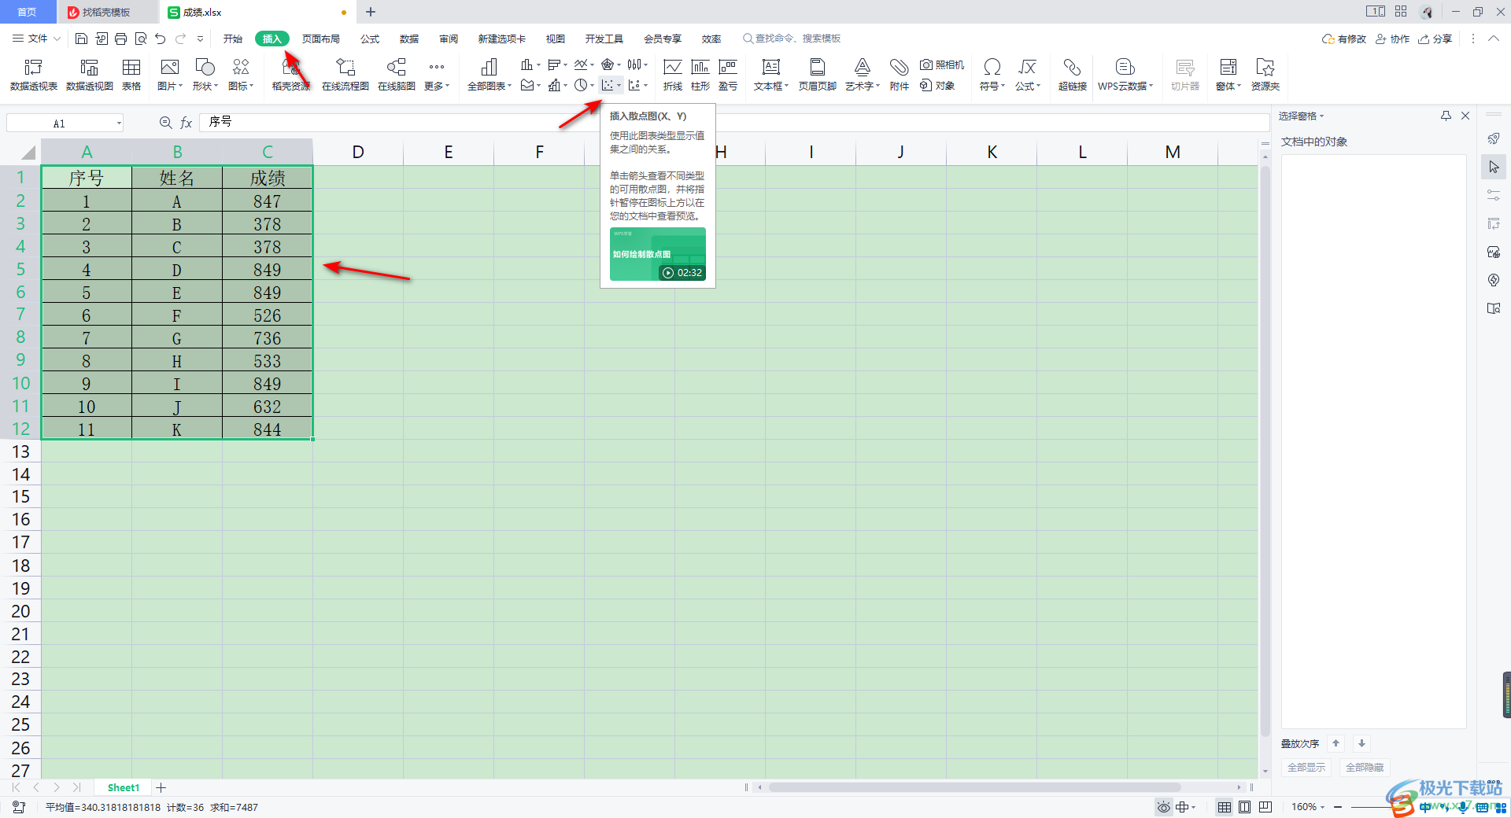Move object down in stacking order
This screenshot has height=818, width=1511.
pyautogui.click(x=1361, y=743)
